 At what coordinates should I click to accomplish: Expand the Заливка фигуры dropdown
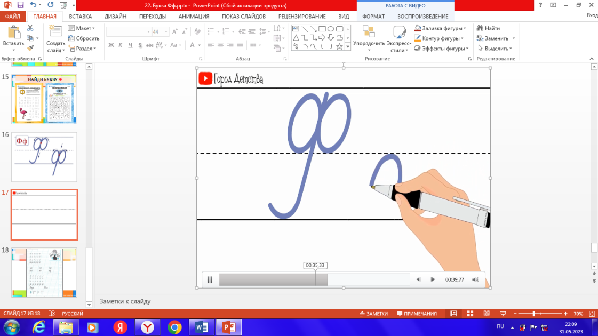(x=465, y=28)
